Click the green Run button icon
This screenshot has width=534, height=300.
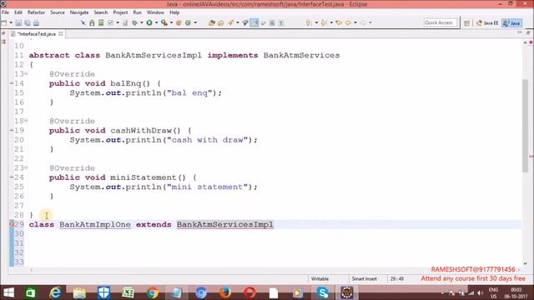149,22
